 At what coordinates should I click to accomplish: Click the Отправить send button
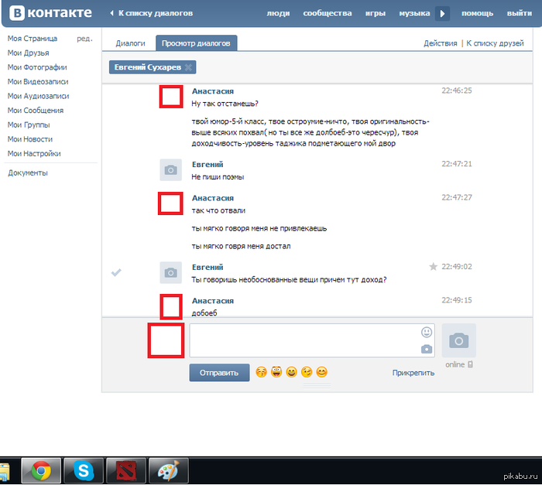click(x=219, y=373)
